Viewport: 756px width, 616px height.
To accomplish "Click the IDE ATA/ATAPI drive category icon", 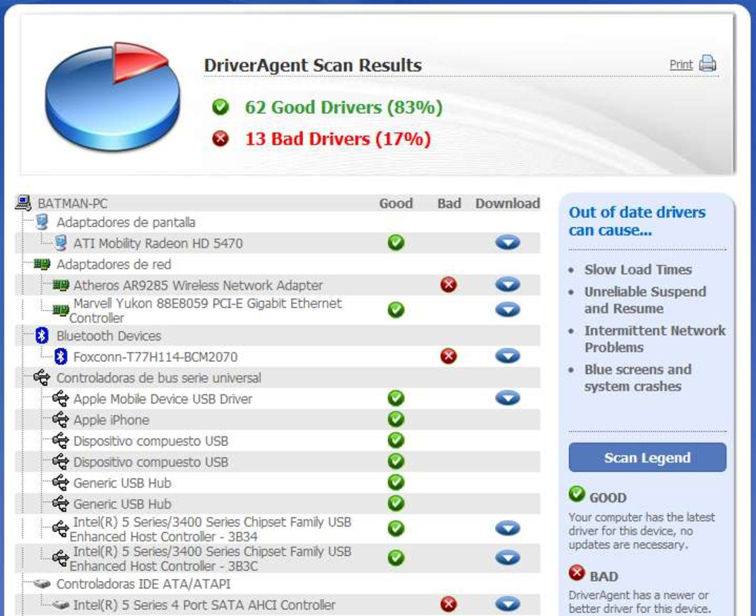I will coord(42,584).
